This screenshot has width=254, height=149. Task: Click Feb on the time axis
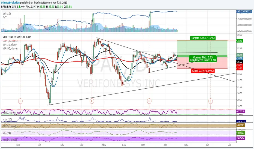tap(124, 145)
